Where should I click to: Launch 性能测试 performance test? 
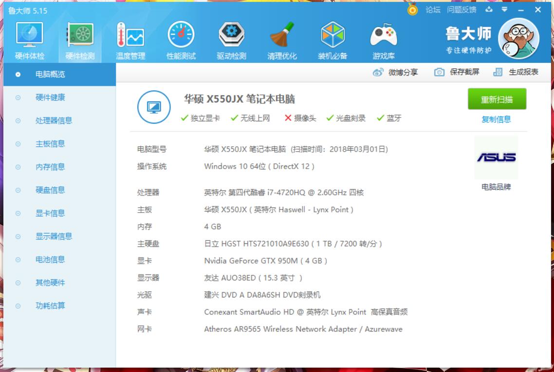pyautogui.click(x=181, y=40)
